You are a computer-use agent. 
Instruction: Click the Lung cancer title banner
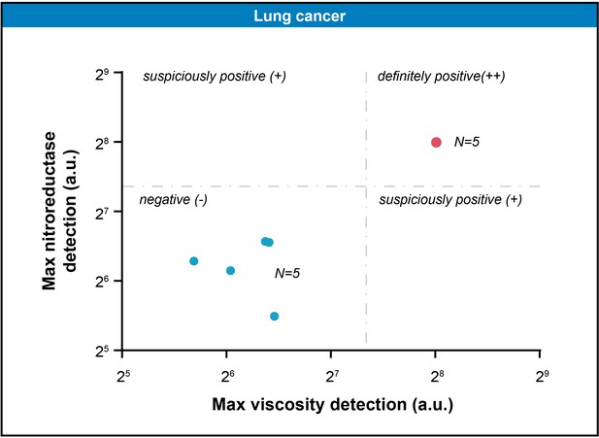tap(299, 16)
